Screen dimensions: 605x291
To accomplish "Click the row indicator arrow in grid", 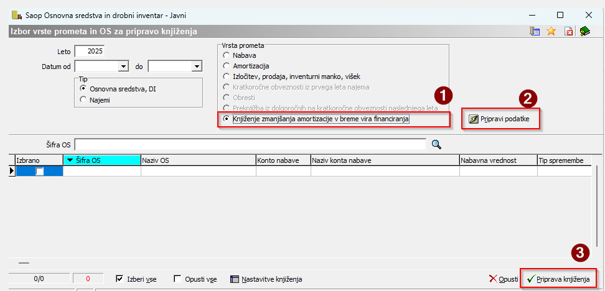I will coord(12,171).
